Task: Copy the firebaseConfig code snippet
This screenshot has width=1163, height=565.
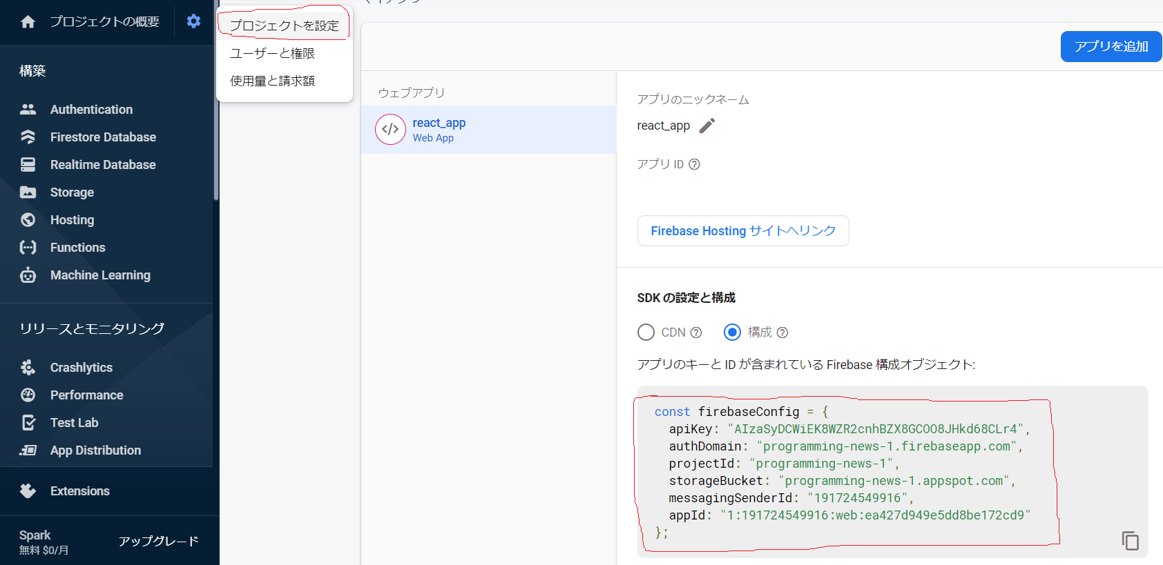Action: [1130, 541]
